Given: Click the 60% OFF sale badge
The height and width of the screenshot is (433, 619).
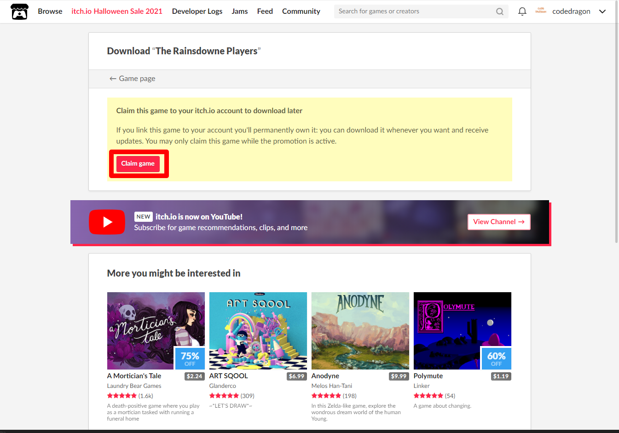Looking at the screenshot, I should click(497, 358).
